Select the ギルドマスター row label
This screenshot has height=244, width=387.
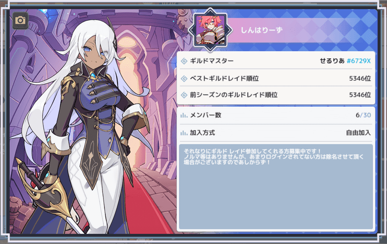(211, 61)
